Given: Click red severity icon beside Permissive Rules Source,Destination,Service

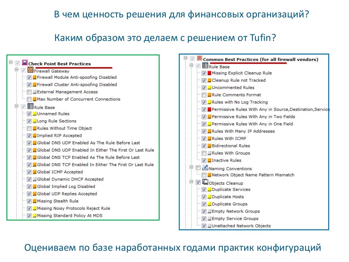Looking at the screenshot, I should tap(209, 110).
